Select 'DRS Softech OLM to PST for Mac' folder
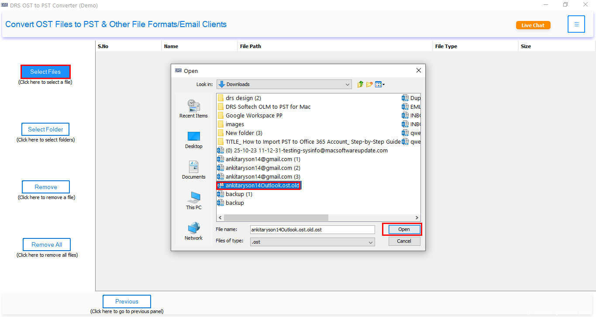The width and height of the screenshot is (596, 317). pos(264,107)
